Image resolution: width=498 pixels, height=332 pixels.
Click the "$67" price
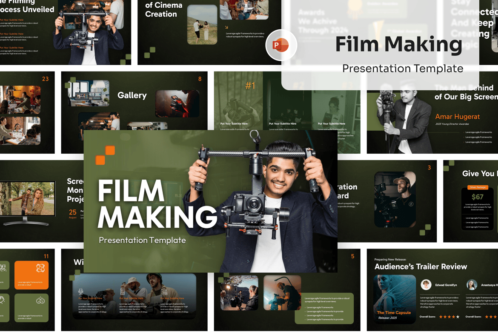(477, 197)
